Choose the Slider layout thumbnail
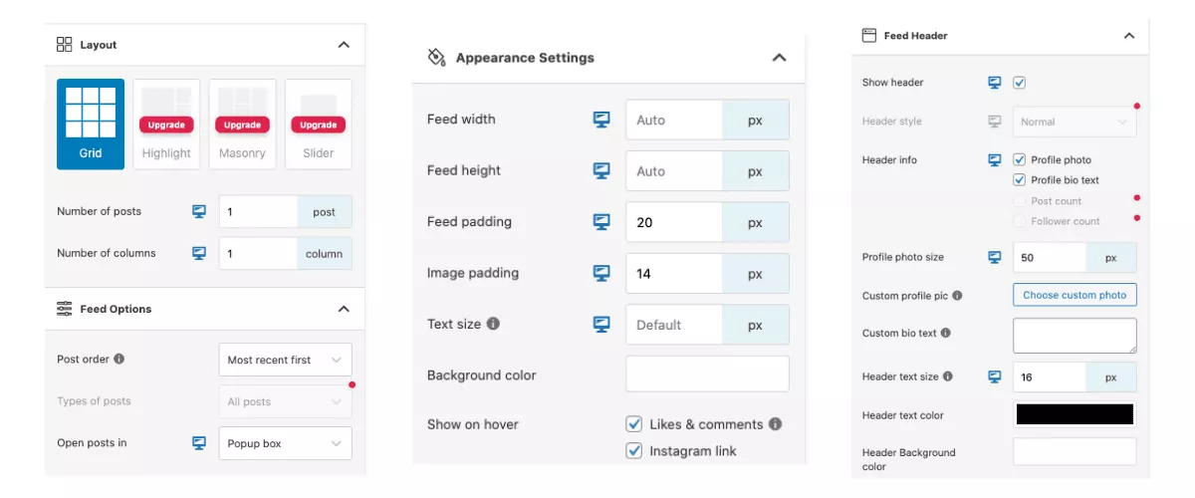The width and height of the screenshot is (1195, 498). (x=319, y=124)
